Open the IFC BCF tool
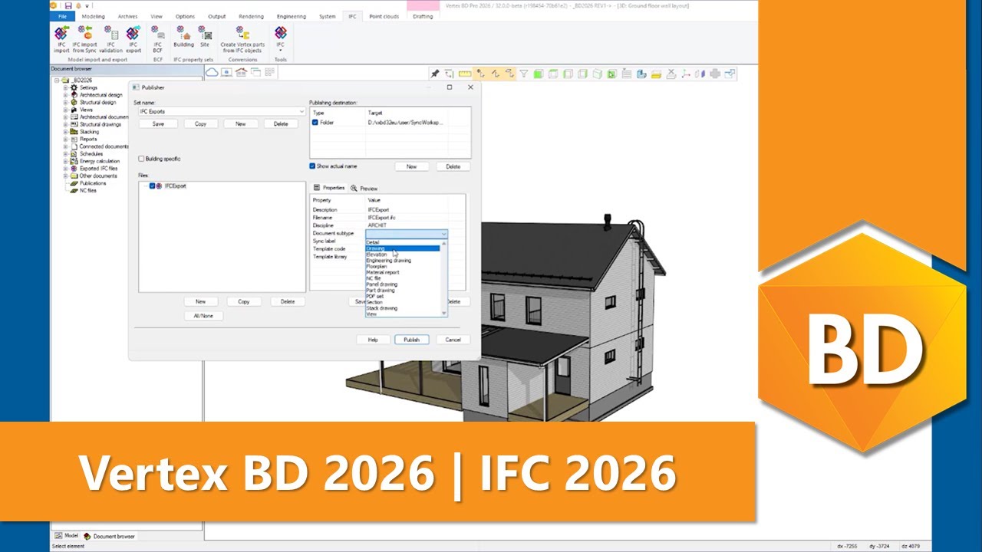The image size is (982, 552). [157, 38]
